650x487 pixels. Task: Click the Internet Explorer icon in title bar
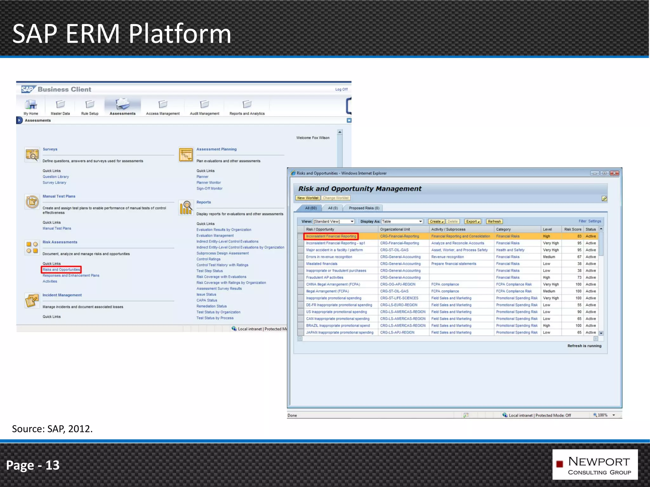pyautogui.click(x=293, y=173)
